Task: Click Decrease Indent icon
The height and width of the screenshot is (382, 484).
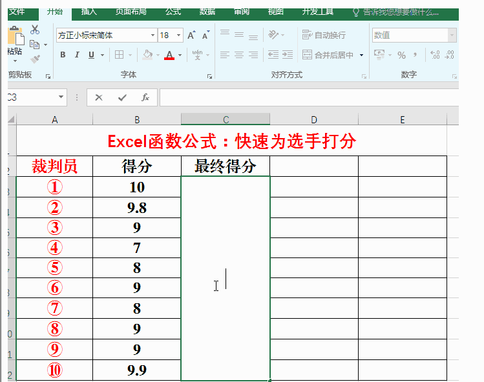Action: click(x=273, y=55)
